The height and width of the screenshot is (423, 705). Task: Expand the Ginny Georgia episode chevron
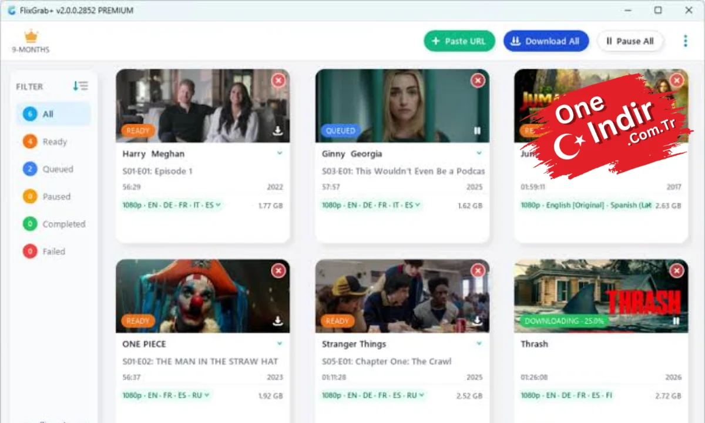(479, 153)
